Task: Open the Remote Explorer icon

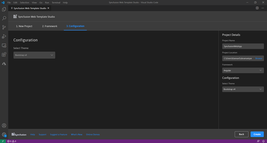Action: tap(4, 46)
